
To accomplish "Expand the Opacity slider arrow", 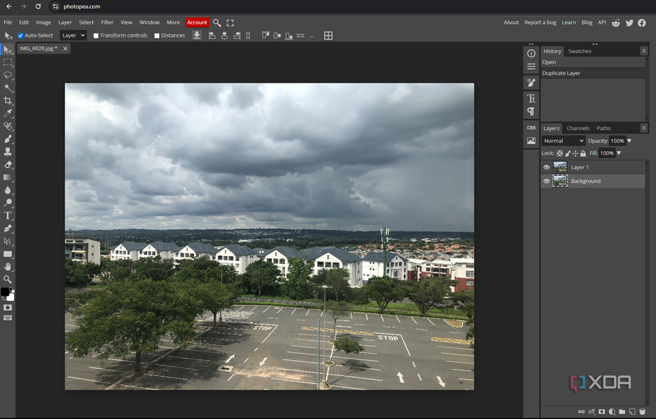I will click(629, 141).
